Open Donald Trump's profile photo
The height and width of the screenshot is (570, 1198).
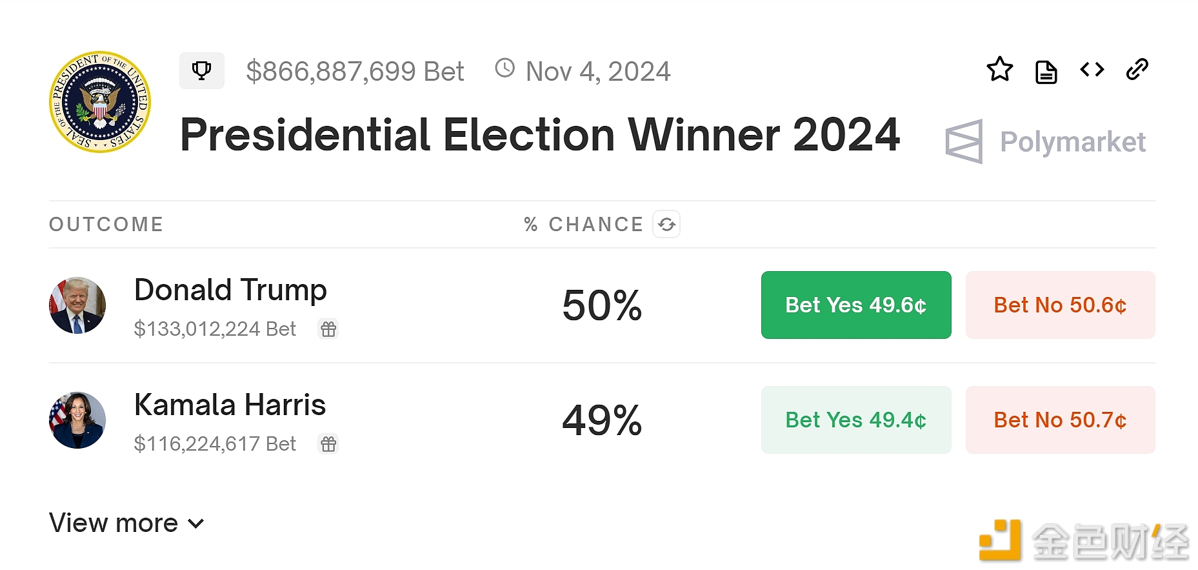pos(77,305)
